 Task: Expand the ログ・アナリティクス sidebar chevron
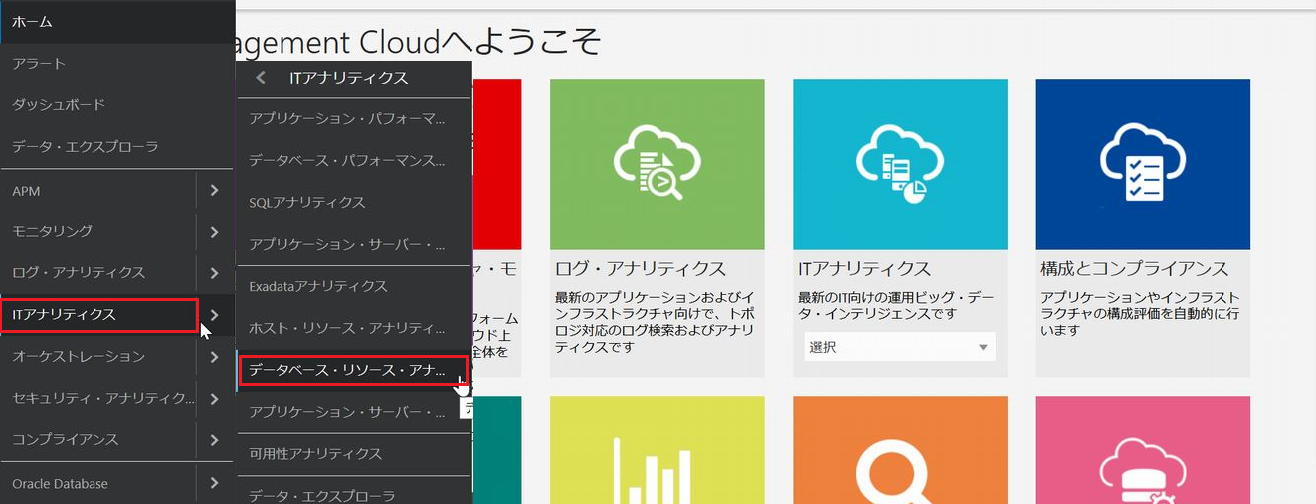click(215, 272)
